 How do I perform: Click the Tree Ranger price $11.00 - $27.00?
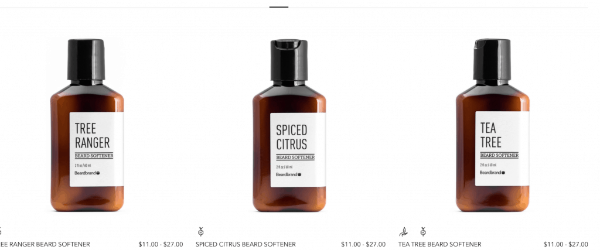[x=161, y=244]
